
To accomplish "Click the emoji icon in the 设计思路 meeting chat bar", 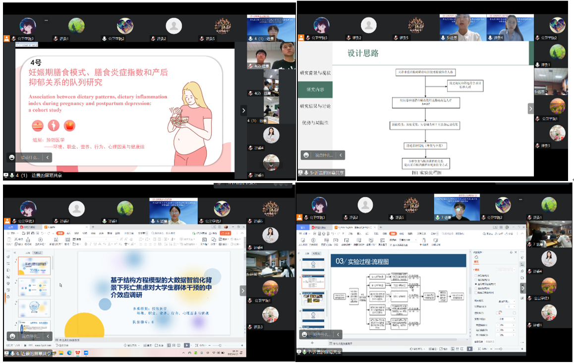I will click(x=306, y=155).
